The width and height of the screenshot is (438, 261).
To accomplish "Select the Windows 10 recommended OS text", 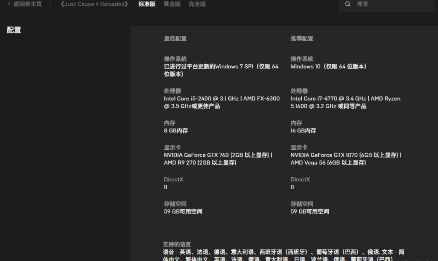I will click(x=329, y=66).
